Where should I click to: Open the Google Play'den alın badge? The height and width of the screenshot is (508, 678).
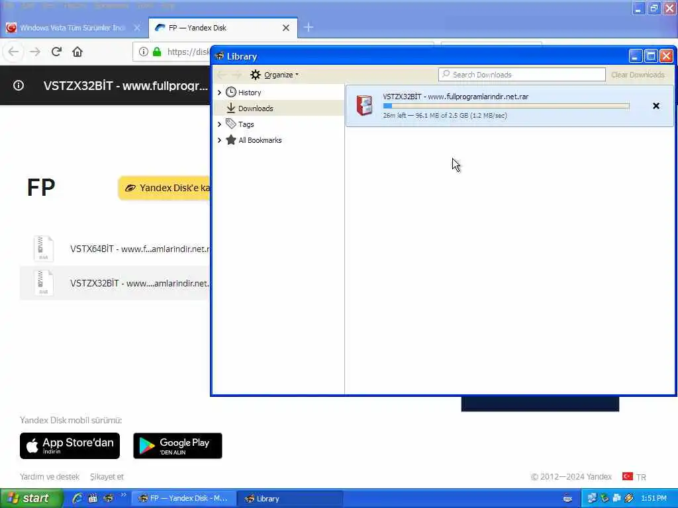177,446
